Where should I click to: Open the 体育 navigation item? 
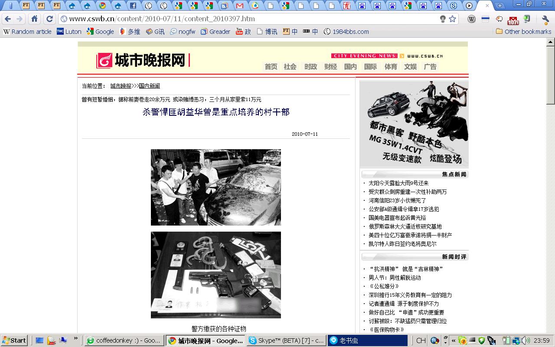pos(391,66)
